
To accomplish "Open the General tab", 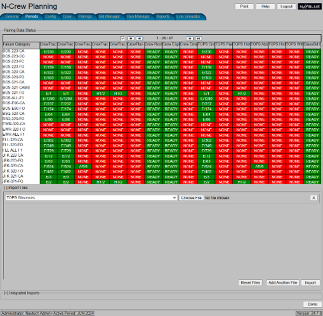I will tap(12, 17).
